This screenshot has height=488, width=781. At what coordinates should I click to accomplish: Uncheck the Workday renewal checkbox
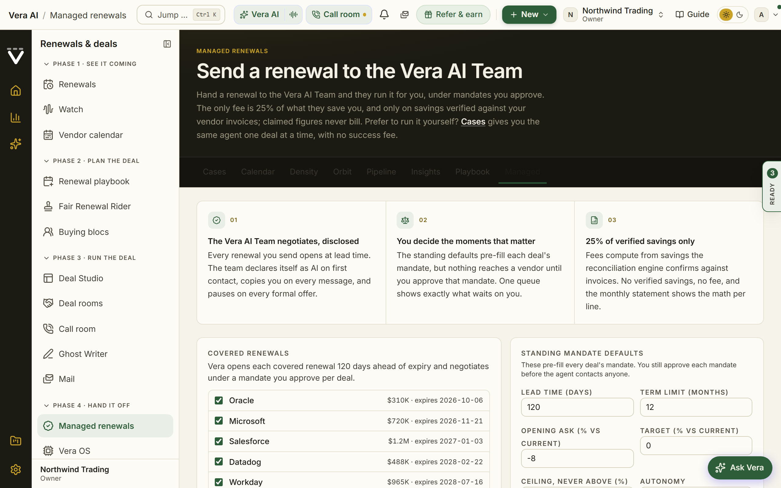[219, 482]
